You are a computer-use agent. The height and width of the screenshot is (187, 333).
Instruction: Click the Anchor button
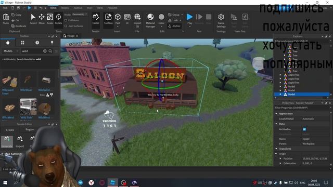click(x=174, y=26)
